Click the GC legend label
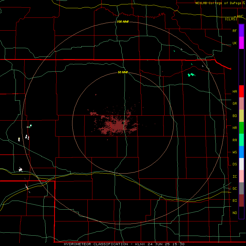Viewport: 246px width, 246px height. point(235,189)
